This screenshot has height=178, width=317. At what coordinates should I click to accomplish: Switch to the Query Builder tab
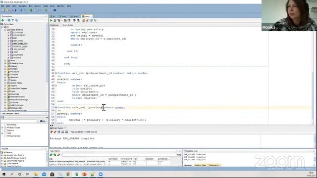click(68, 25)
